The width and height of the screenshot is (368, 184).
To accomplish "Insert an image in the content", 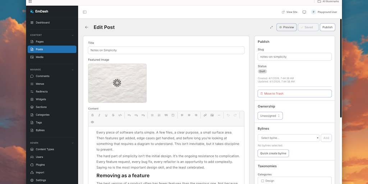I will [212, 115].
